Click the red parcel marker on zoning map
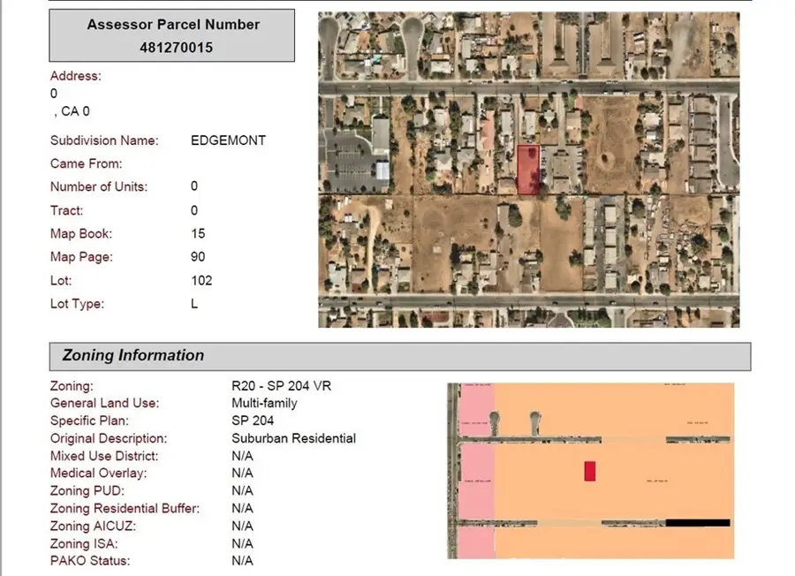This screenshot has height=576, width=795. 589,472
